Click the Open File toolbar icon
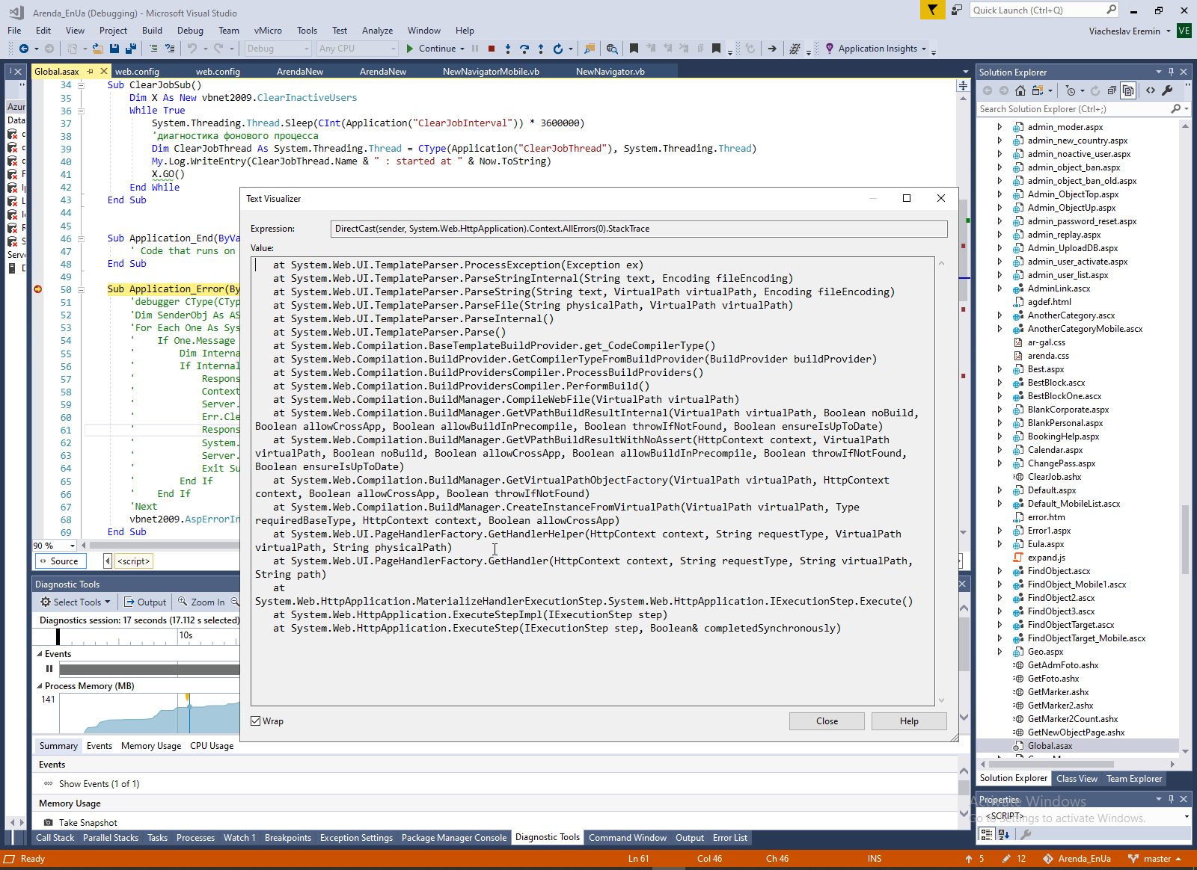The width and height of the screenshot is (1197, 870). 98,49
